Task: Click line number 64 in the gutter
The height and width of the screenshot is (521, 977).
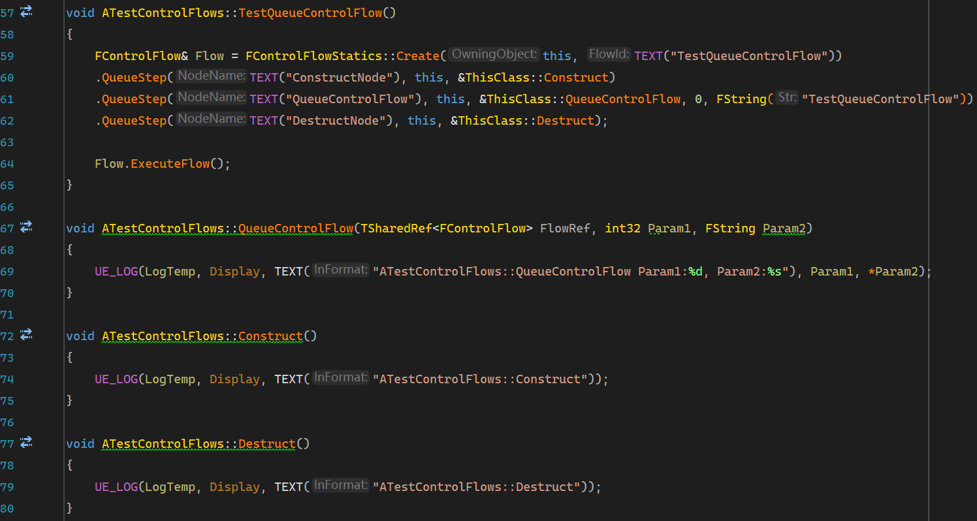Action: click(x=8, y=163)
